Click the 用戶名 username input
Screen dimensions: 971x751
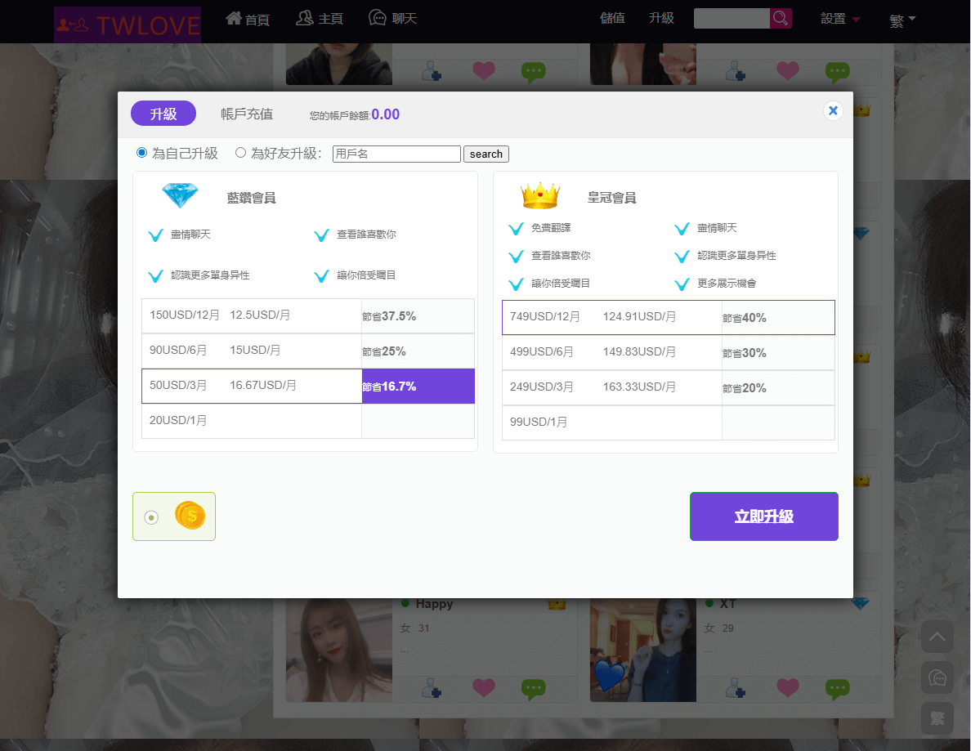point(396,154)
